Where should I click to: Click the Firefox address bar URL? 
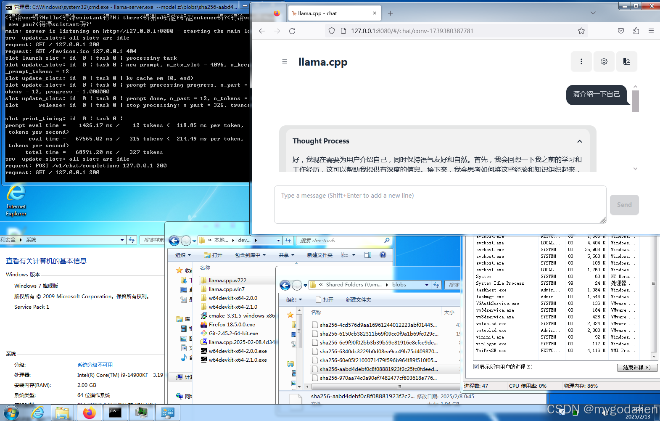(x=412, y=31)
